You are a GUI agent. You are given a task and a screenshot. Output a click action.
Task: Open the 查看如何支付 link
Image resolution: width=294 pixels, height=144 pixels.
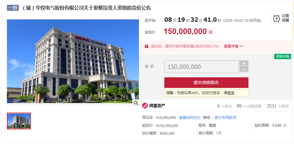pos(190,118)
